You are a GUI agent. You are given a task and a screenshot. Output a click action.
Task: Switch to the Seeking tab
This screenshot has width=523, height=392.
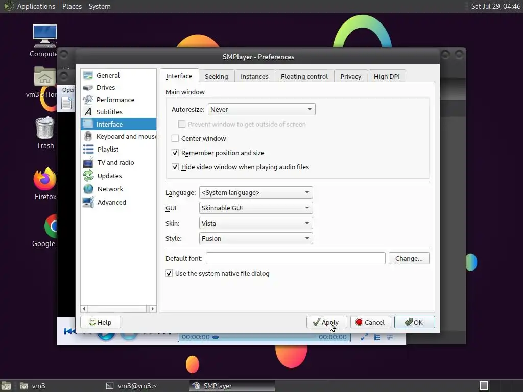(217, 77)
